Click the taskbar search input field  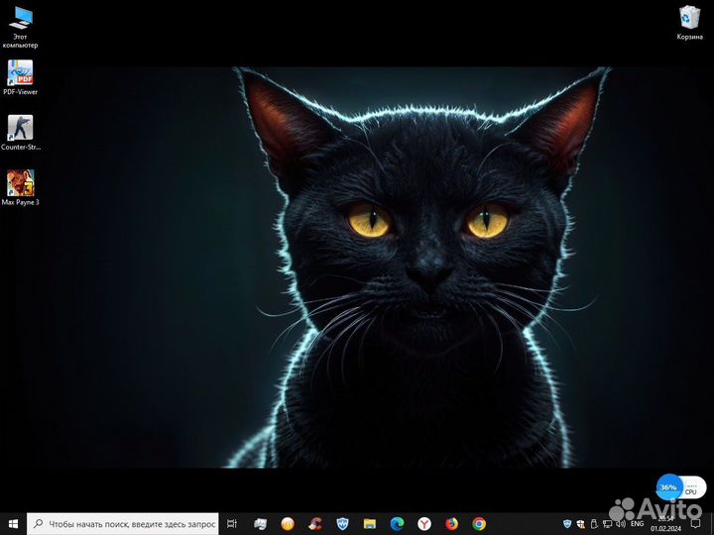coord(123,524)
